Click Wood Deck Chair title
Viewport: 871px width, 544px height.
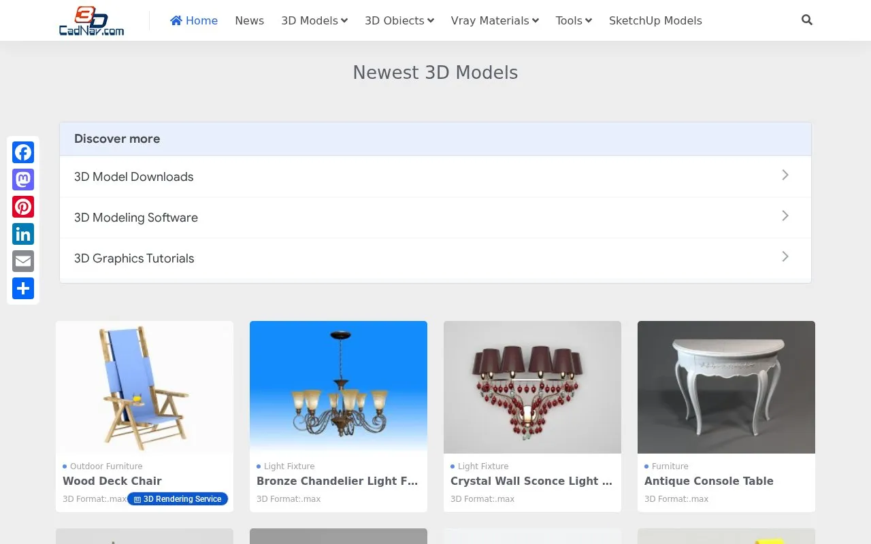click(x=112, y=481)
